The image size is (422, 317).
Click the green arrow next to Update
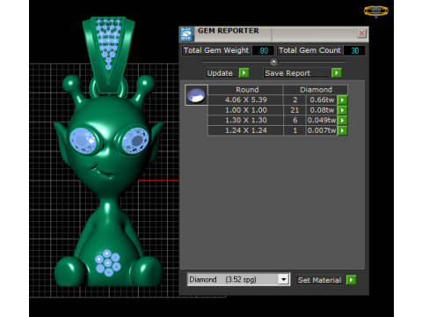244,73
